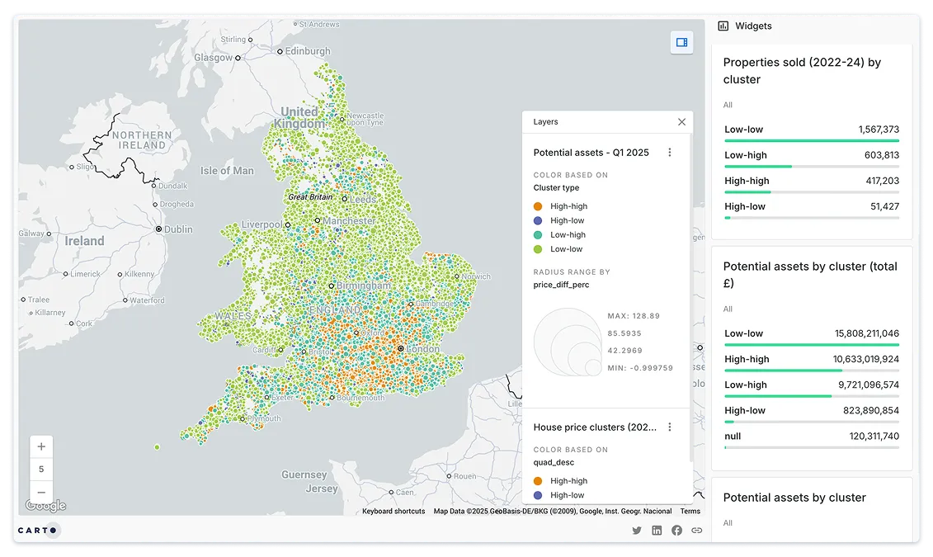Select High-high row in Potential assets total widget

pyautogui.click(x=811, y=360)
